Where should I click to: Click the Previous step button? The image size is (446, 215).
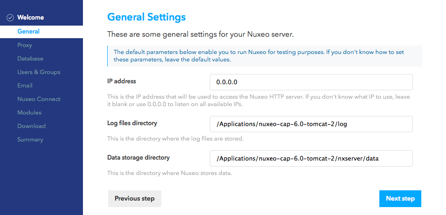tap(135, 199)
